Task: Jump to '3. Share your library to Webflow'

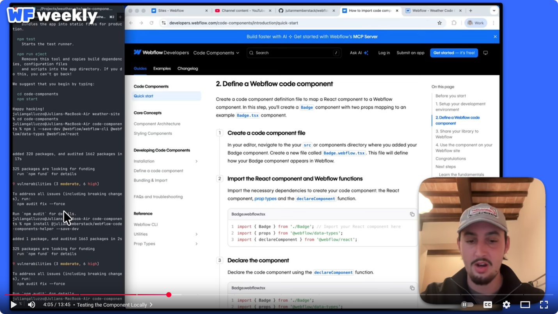Action: (457, 134)
